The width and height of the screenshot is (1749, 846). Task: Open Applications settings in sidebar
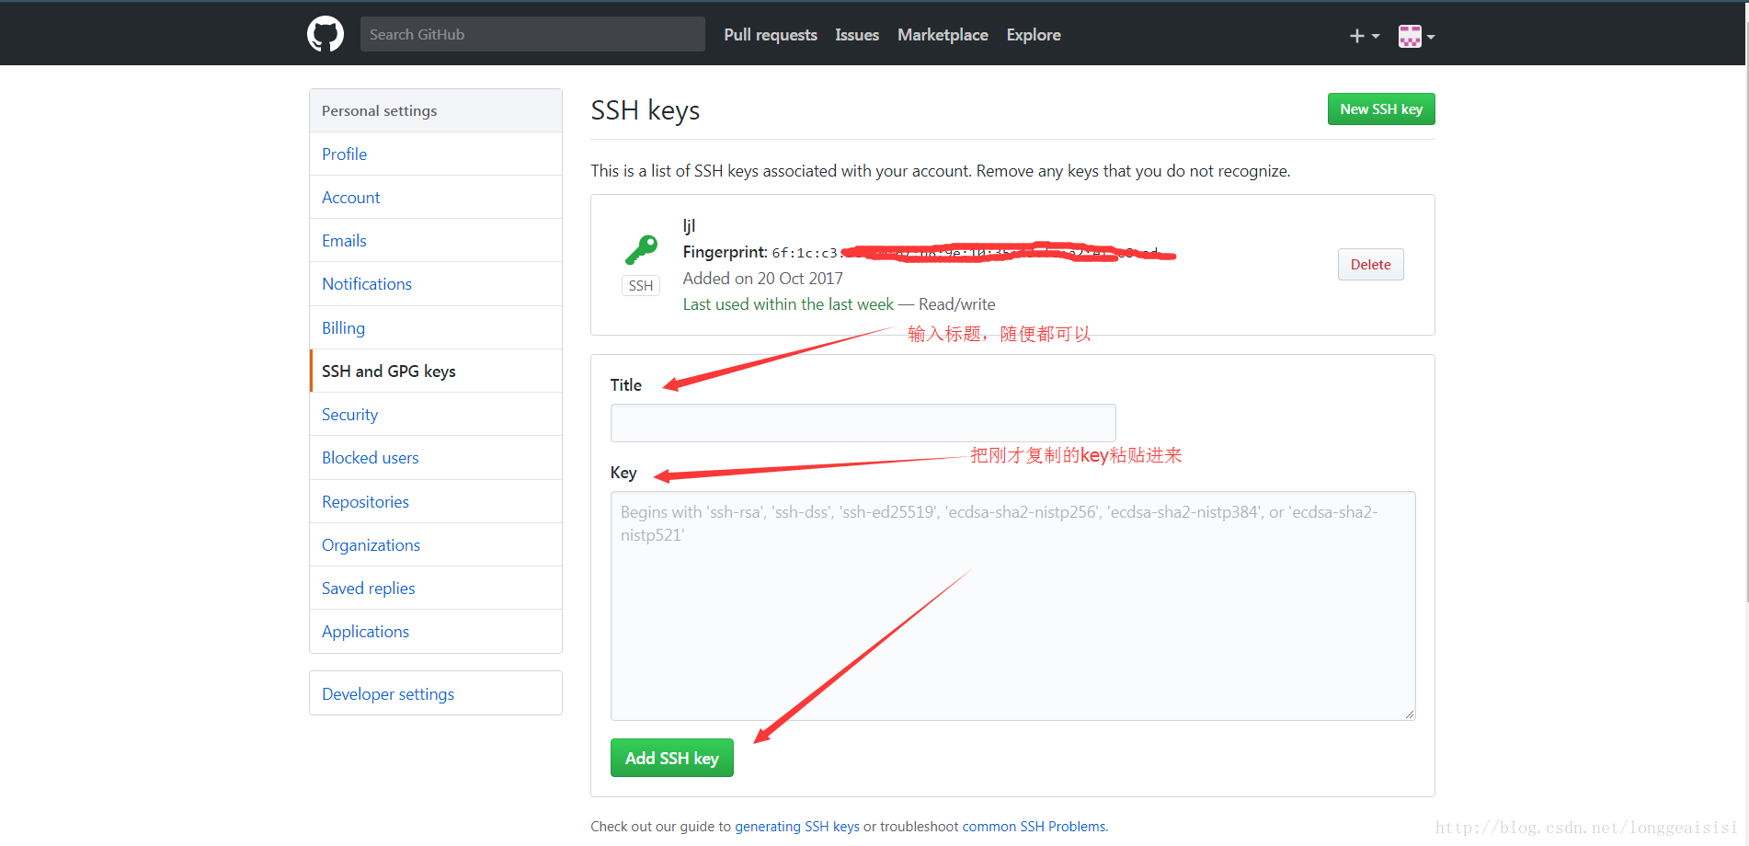point(436,632)
